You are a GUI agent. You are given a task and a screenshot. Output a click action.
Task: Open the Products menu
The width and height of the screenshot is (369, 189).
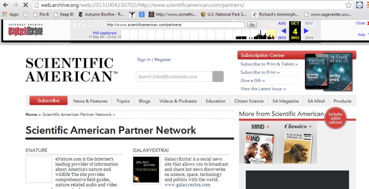342,101
